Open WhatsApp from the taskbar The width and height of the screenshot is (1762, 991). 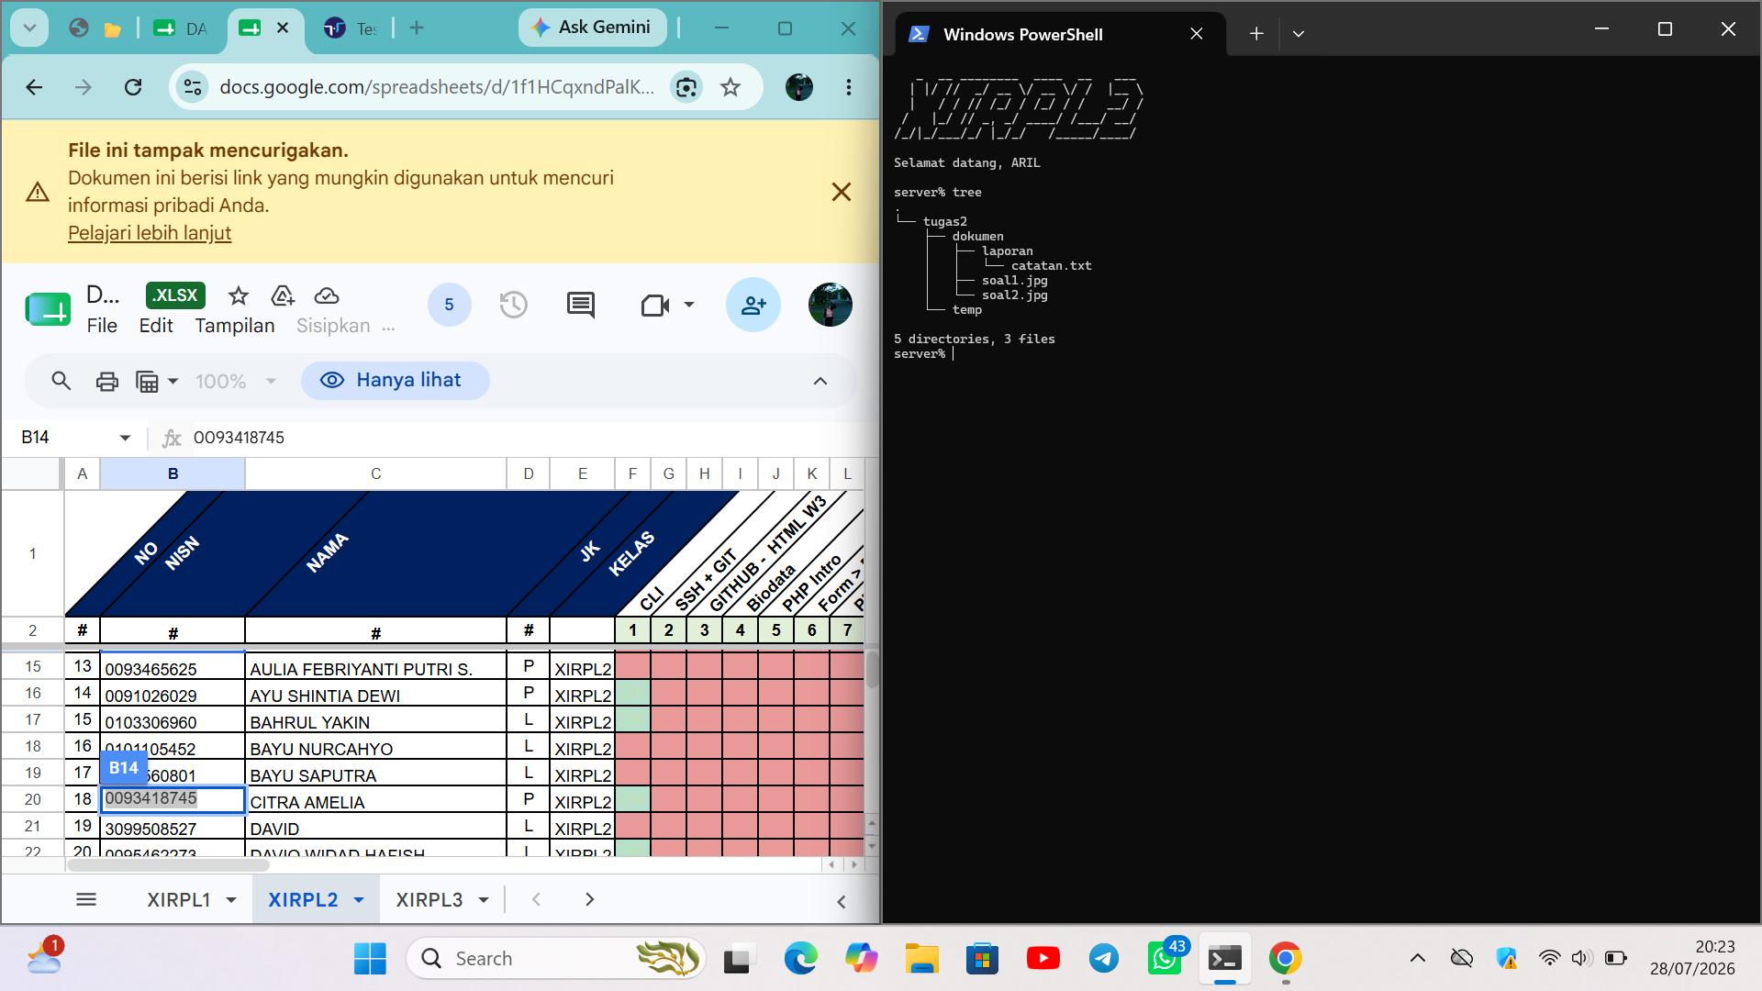(1165, 959)
